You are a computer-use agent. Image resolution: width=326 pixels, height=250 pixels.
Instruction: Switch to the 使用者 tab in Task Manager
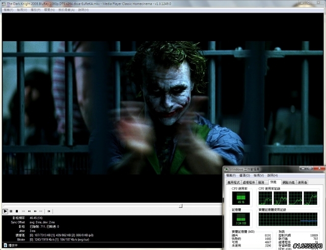[x=302, y=182]
